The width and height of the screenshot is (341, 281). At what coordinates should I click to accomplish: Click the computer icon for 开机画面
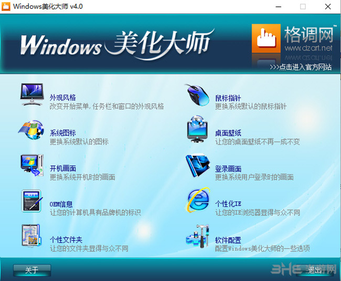(x=32, y=165)
